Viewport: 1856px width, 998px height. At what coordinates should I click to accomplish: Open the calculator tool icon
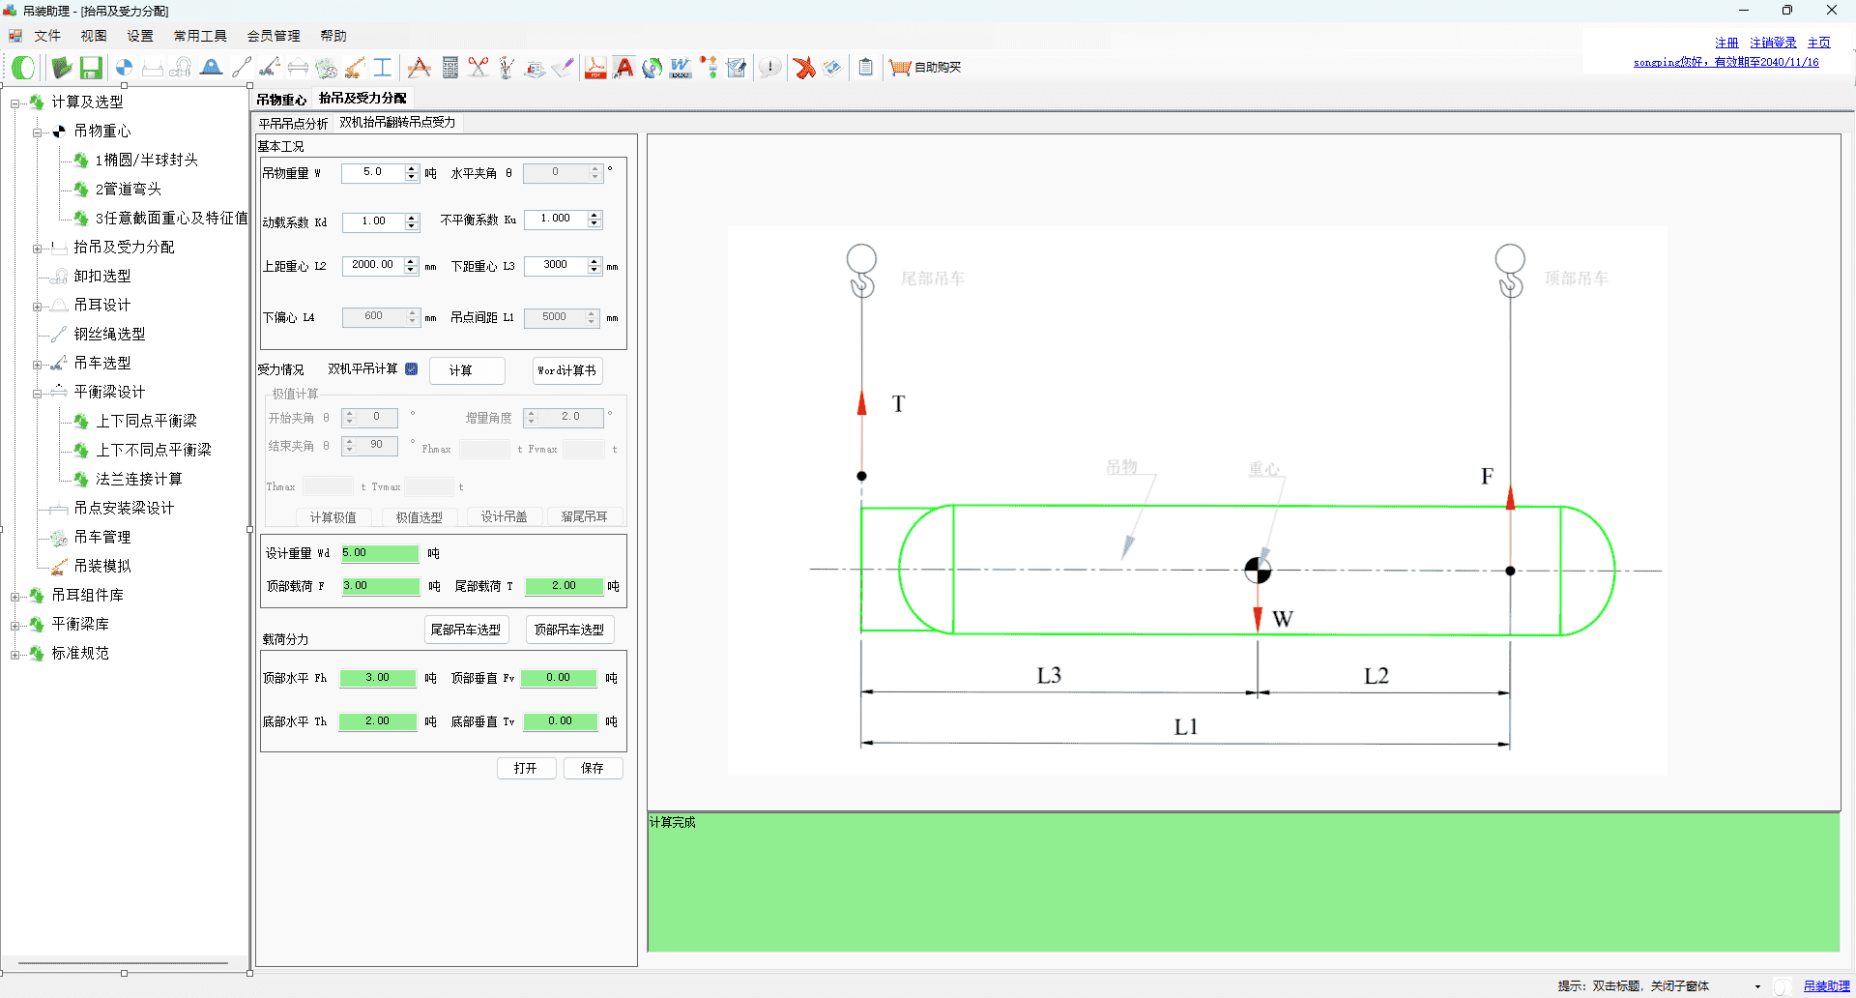[449, 68]
